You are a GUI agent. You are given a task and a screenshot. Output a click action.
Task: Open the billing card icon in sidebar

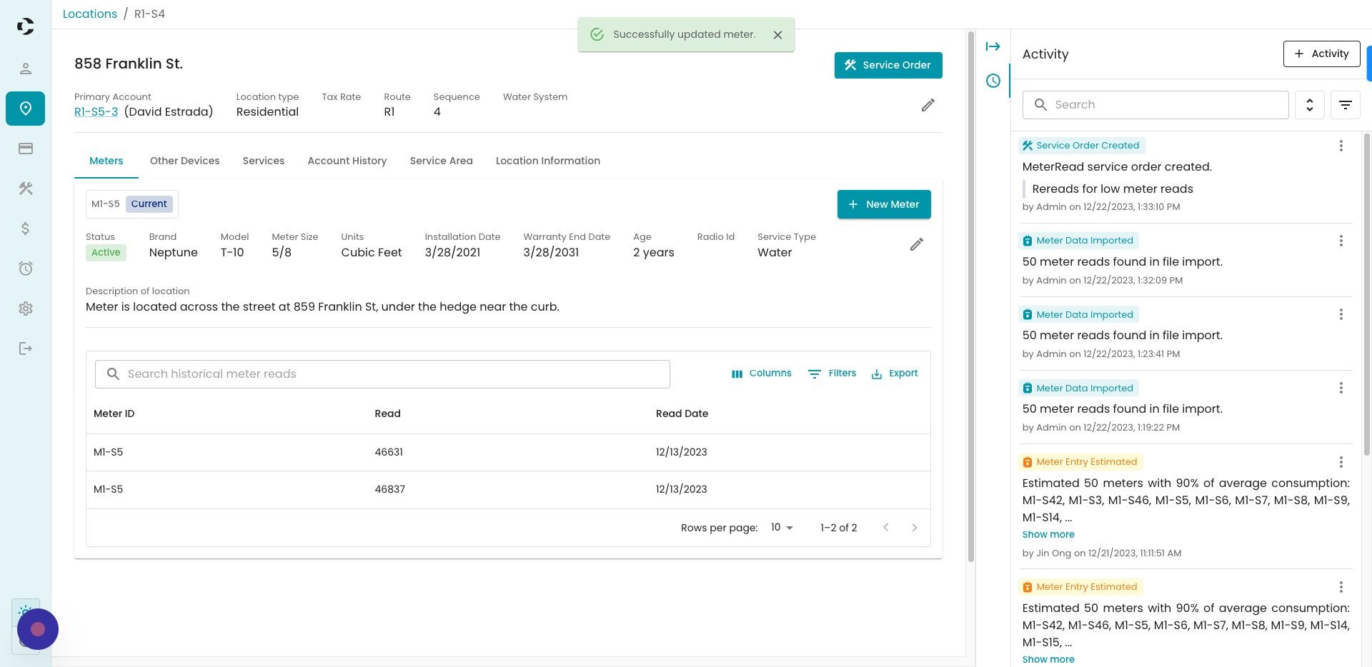[25, 149]
